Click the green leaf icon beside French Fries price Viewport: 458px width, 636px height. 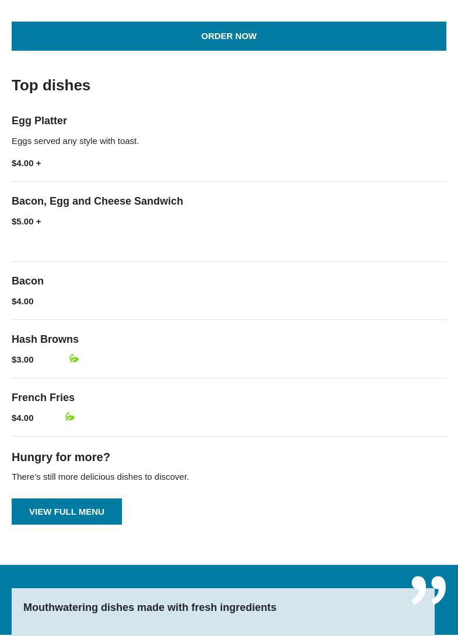point(70,417)
